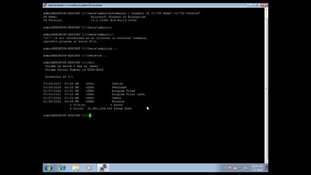Click the cmd.exe title bar window icon

coord(45,5)
